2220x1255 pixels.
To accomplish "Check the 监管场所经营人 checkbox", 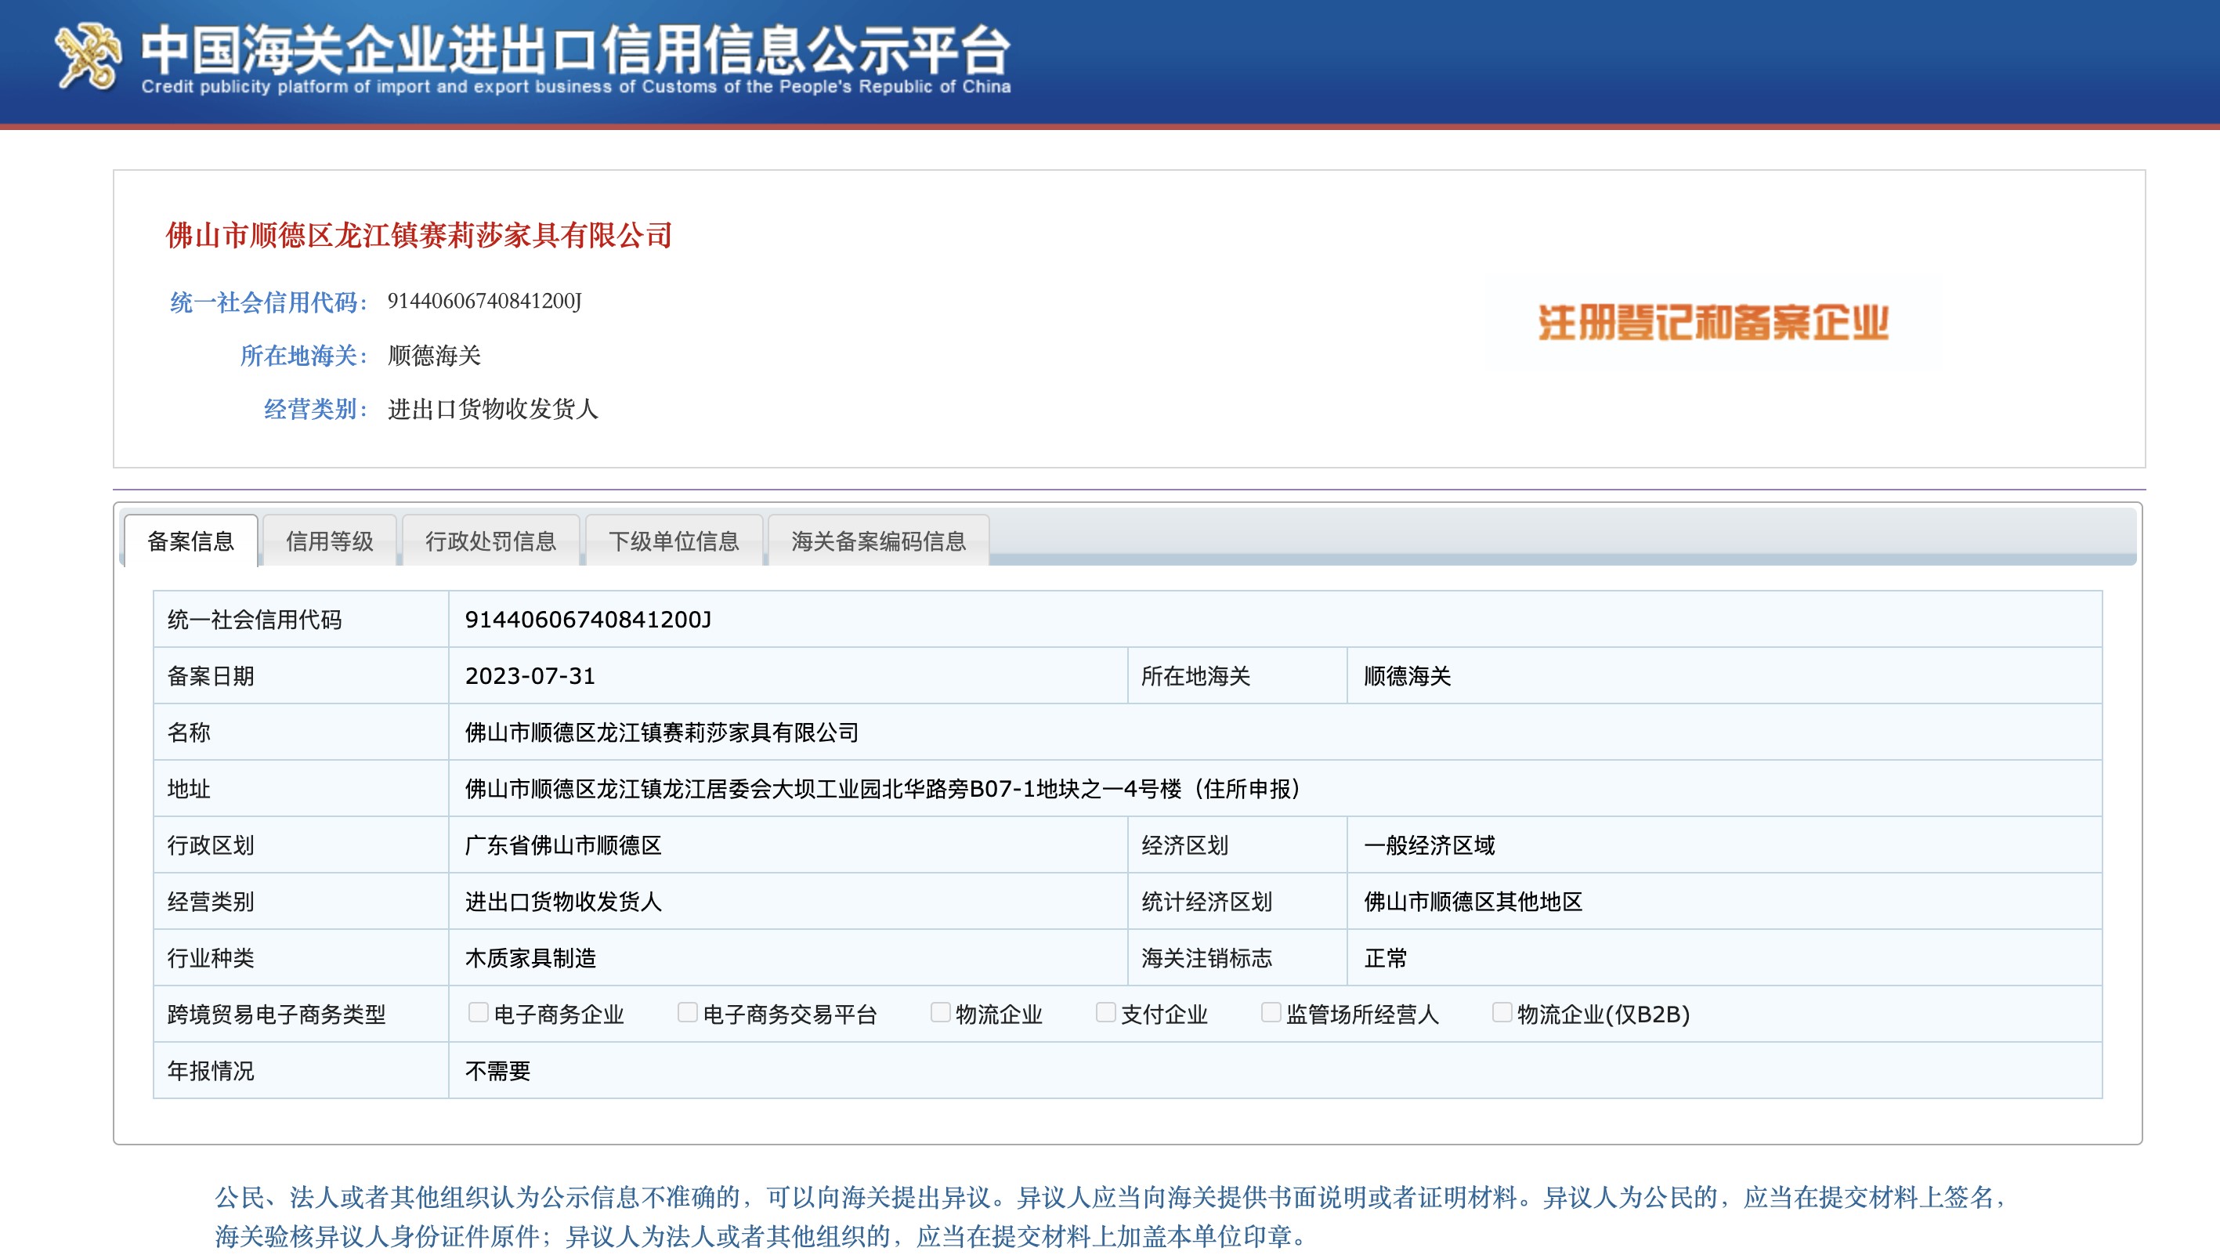I will coord(1271,1012).
